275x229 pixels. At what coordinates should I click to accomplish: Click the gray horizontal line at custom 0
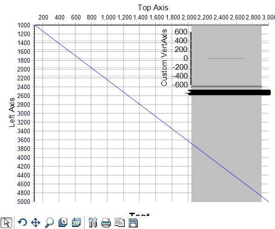[226, 59]
